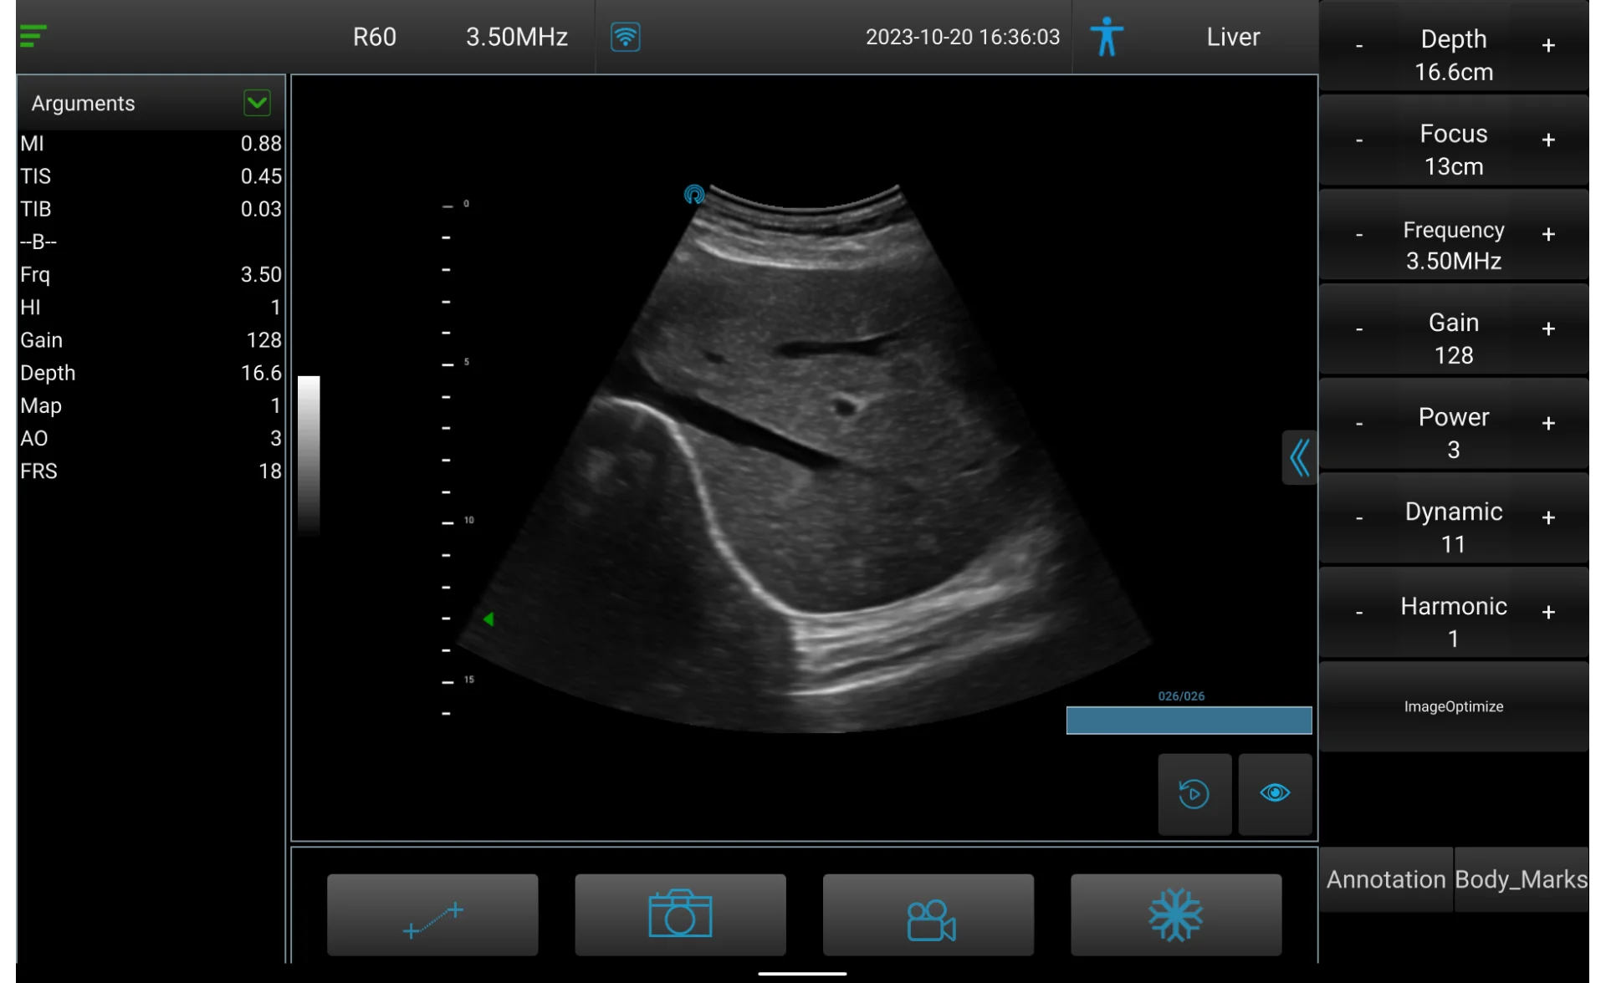Open the Body_Marks tab
This screenshot has height=983, width=1606.
(1521, 879)
